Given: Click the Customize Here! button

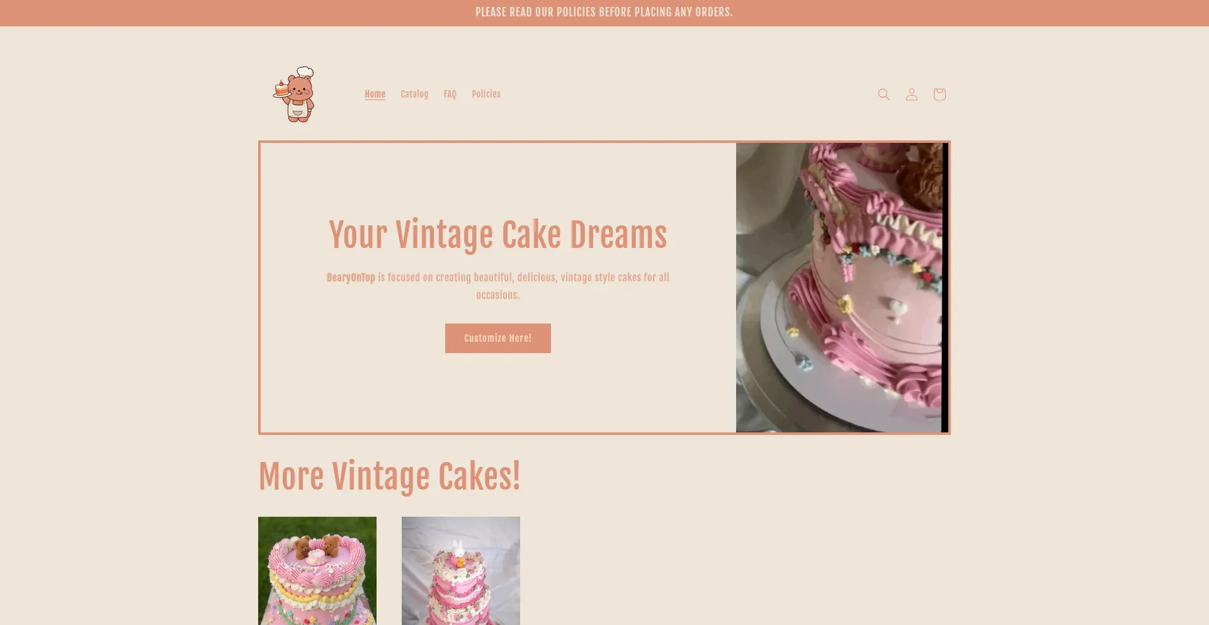Looking at the screenshot, I should (x=497, y=338).
